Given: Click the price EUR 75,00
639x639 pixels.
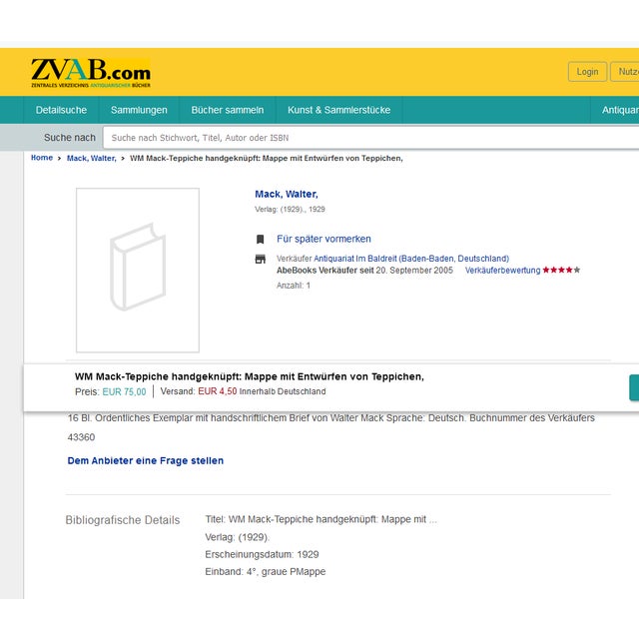Looking at the screenshot, I should click(124, 391).
